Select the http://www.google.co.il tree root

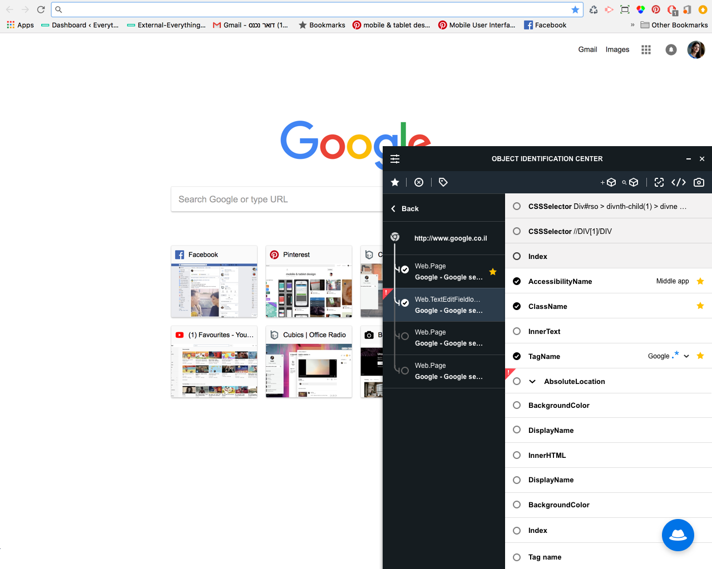coord(444,238)
